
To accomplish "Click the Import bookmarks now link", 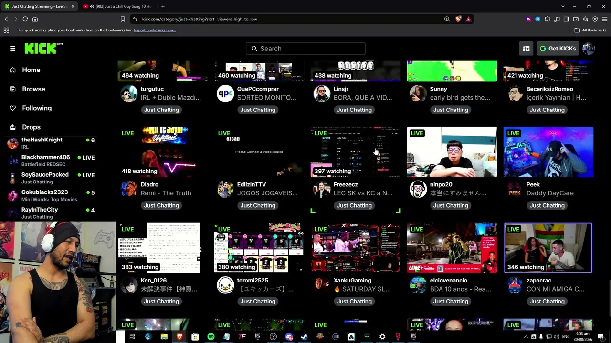I will (x=155, y=30).
